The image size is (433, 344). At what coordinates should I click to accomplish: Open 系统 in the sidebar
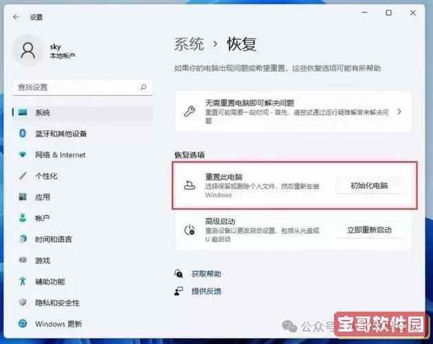pyautogui.click(x=82, y=113)
